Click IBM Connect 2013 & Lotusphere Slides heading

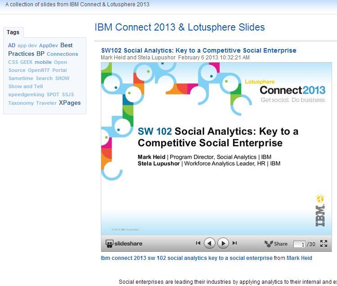click(x=180, y=27)
